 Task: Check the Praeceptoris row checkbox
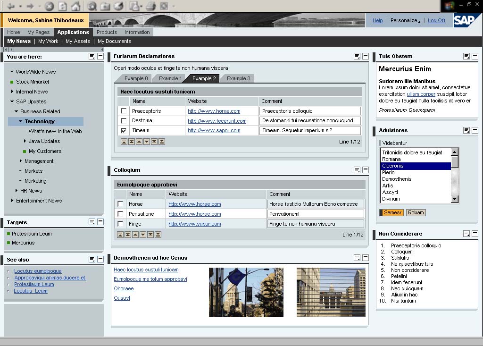click(x=124, y=111)
